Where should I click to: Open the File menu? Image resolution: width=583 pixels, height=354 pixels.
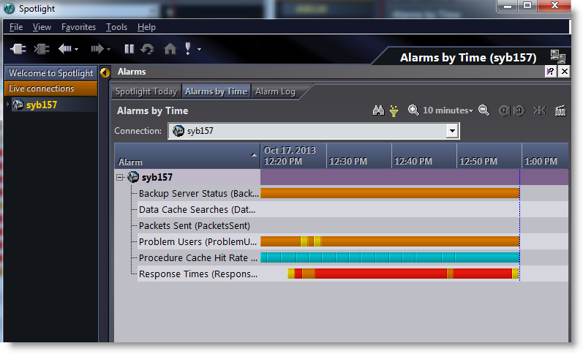[x=16, y=27]
